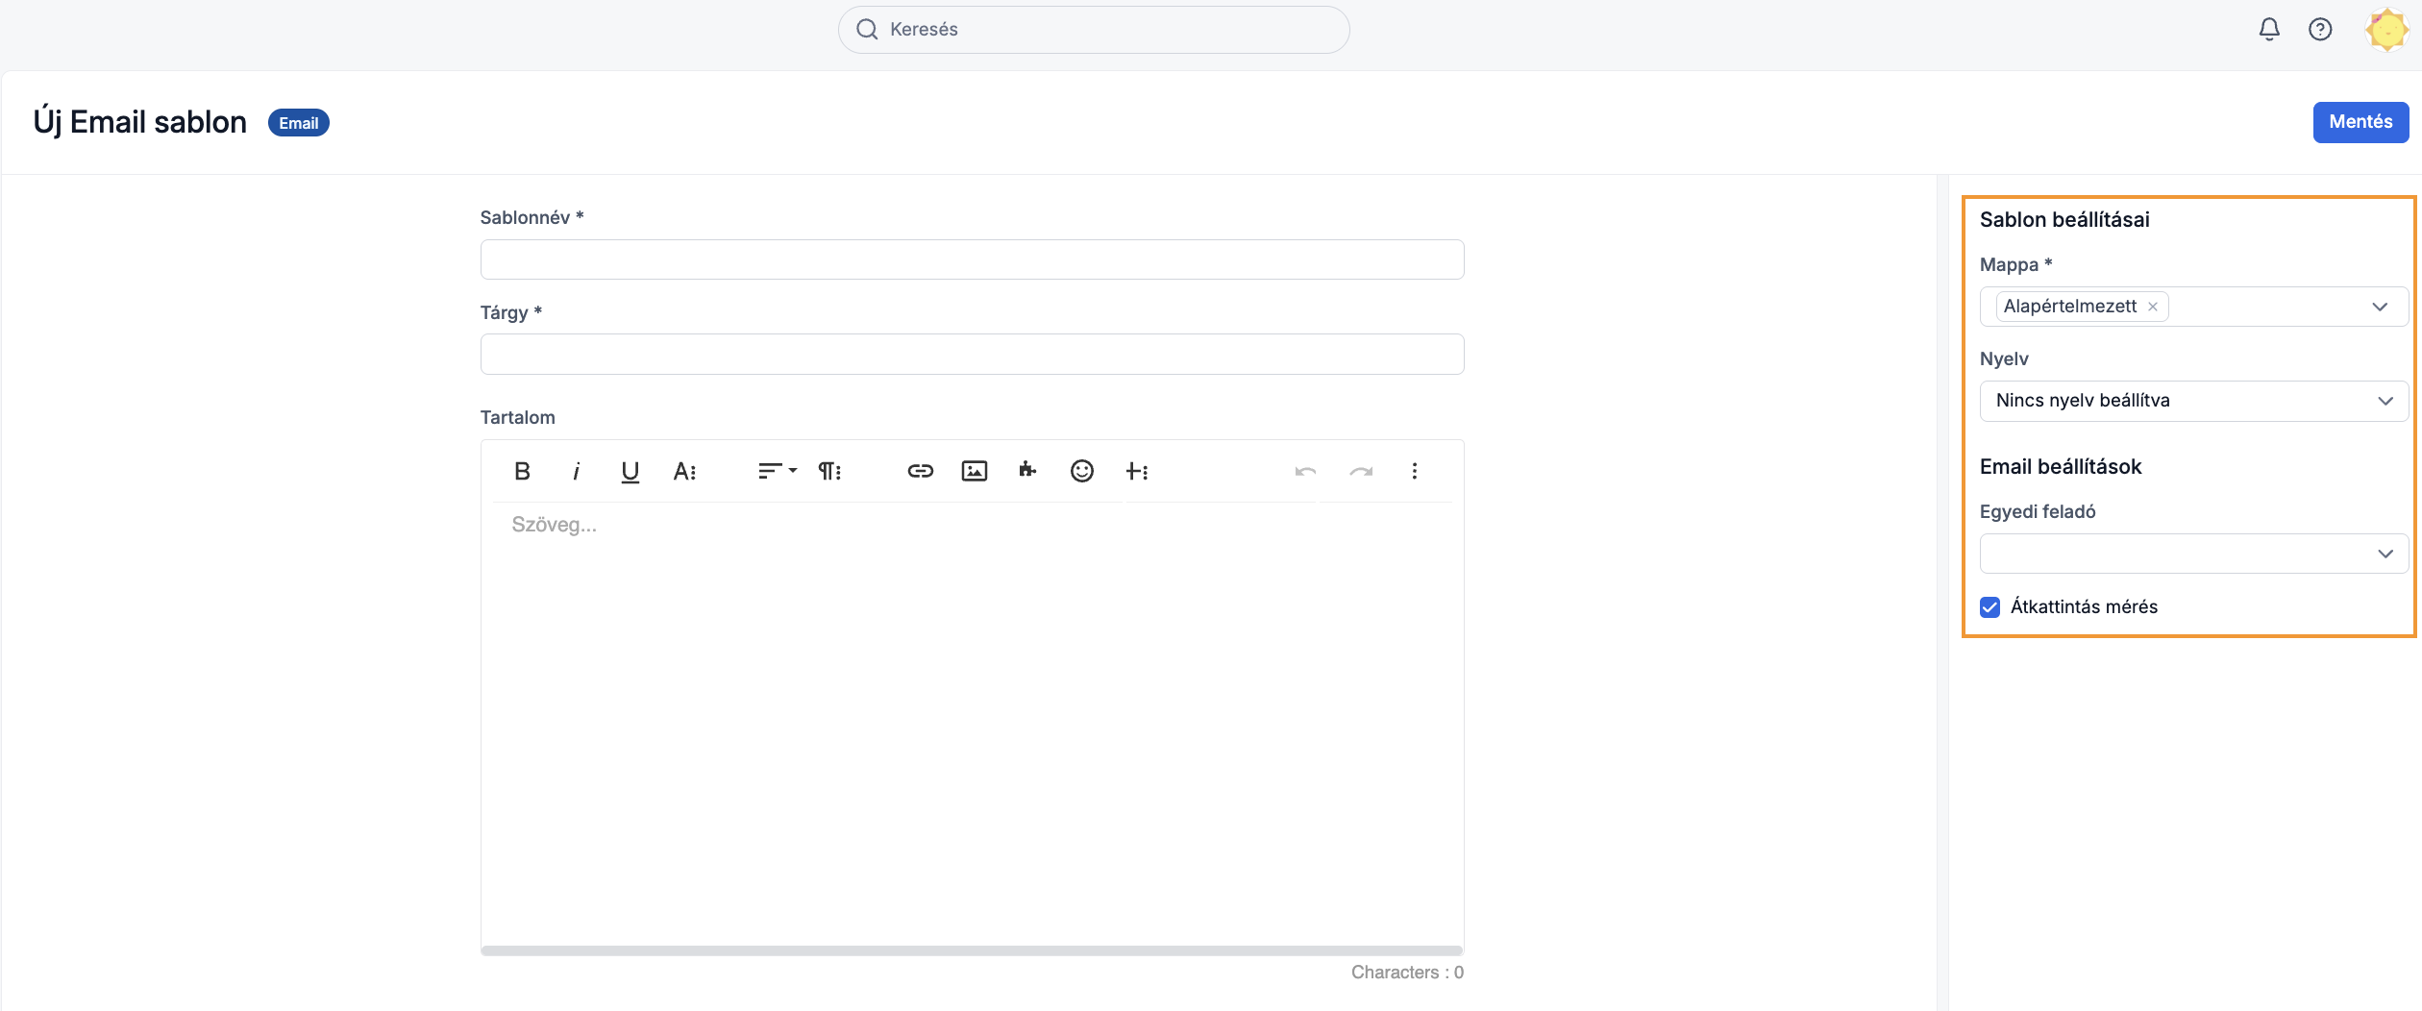Insert an image into the content

[x=974, y=471]
